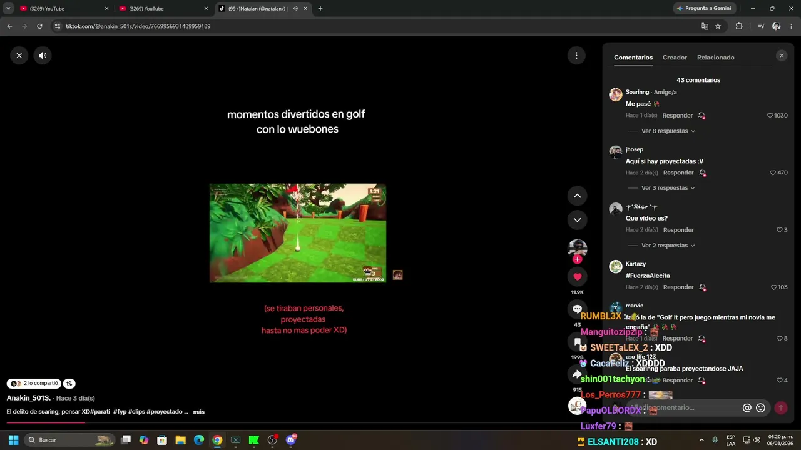Translate this page using the translate icon

point(704,26)
